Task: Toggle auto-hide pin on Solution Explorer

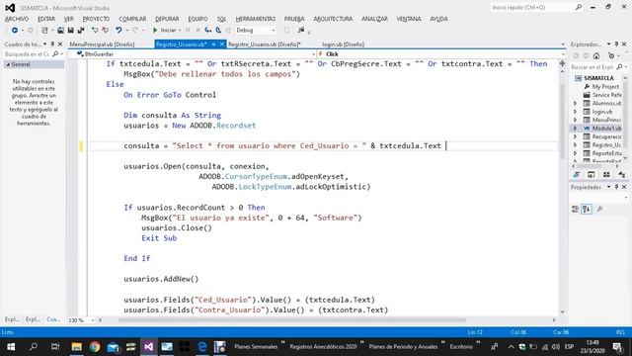Action: [x=616, y=44]
